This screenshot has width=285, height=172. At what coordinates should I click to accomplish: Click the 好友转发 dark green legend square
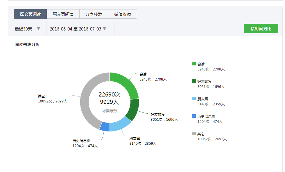pos(194,81)
